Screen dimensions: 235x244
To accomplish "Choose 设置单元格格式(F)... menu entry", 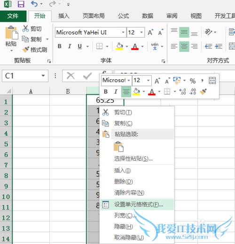I will (137, 204).
